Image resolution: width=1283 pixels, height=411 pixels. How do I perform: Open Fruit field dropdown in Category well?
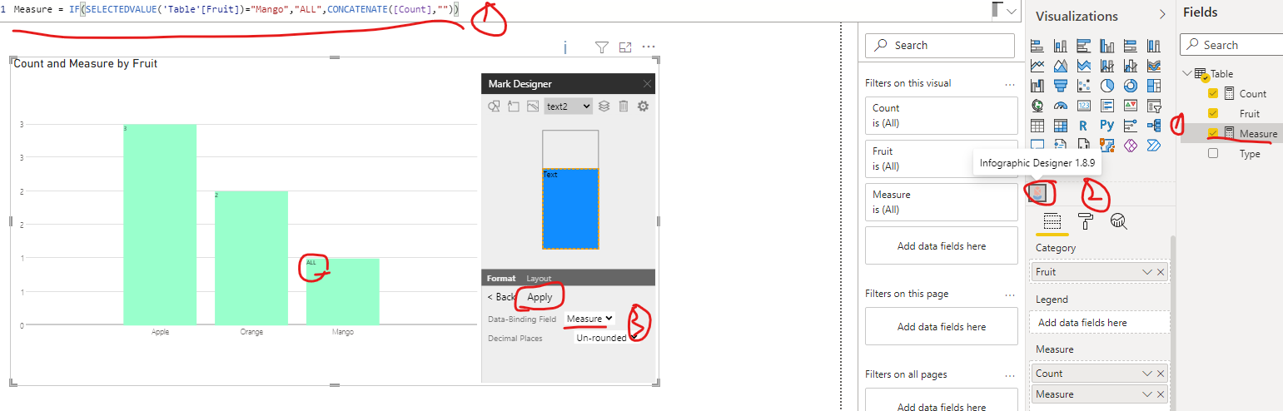point(1147,272)
